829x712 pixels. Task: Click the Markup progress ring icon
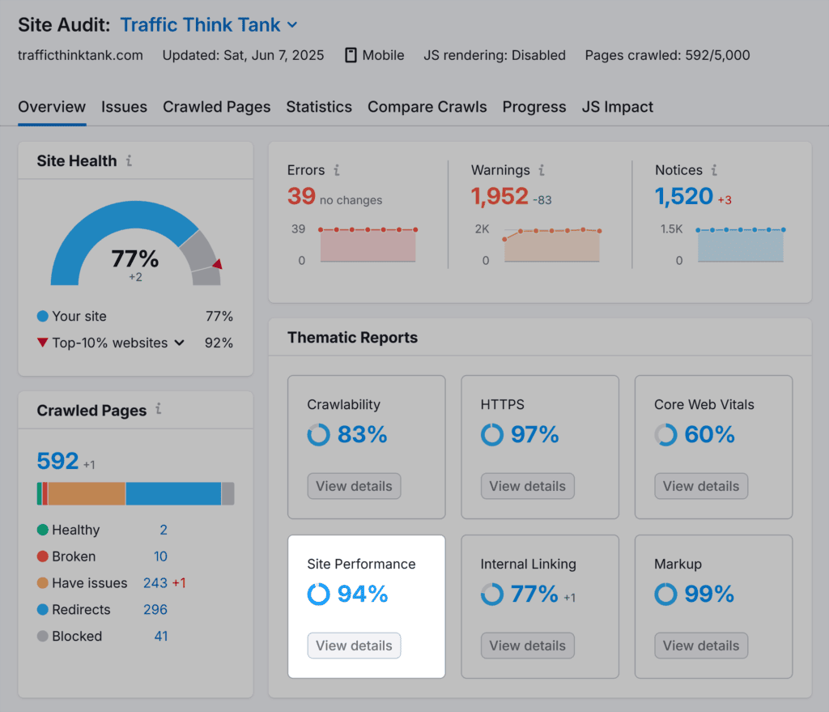pyautogui.click(x=665, y=595)
